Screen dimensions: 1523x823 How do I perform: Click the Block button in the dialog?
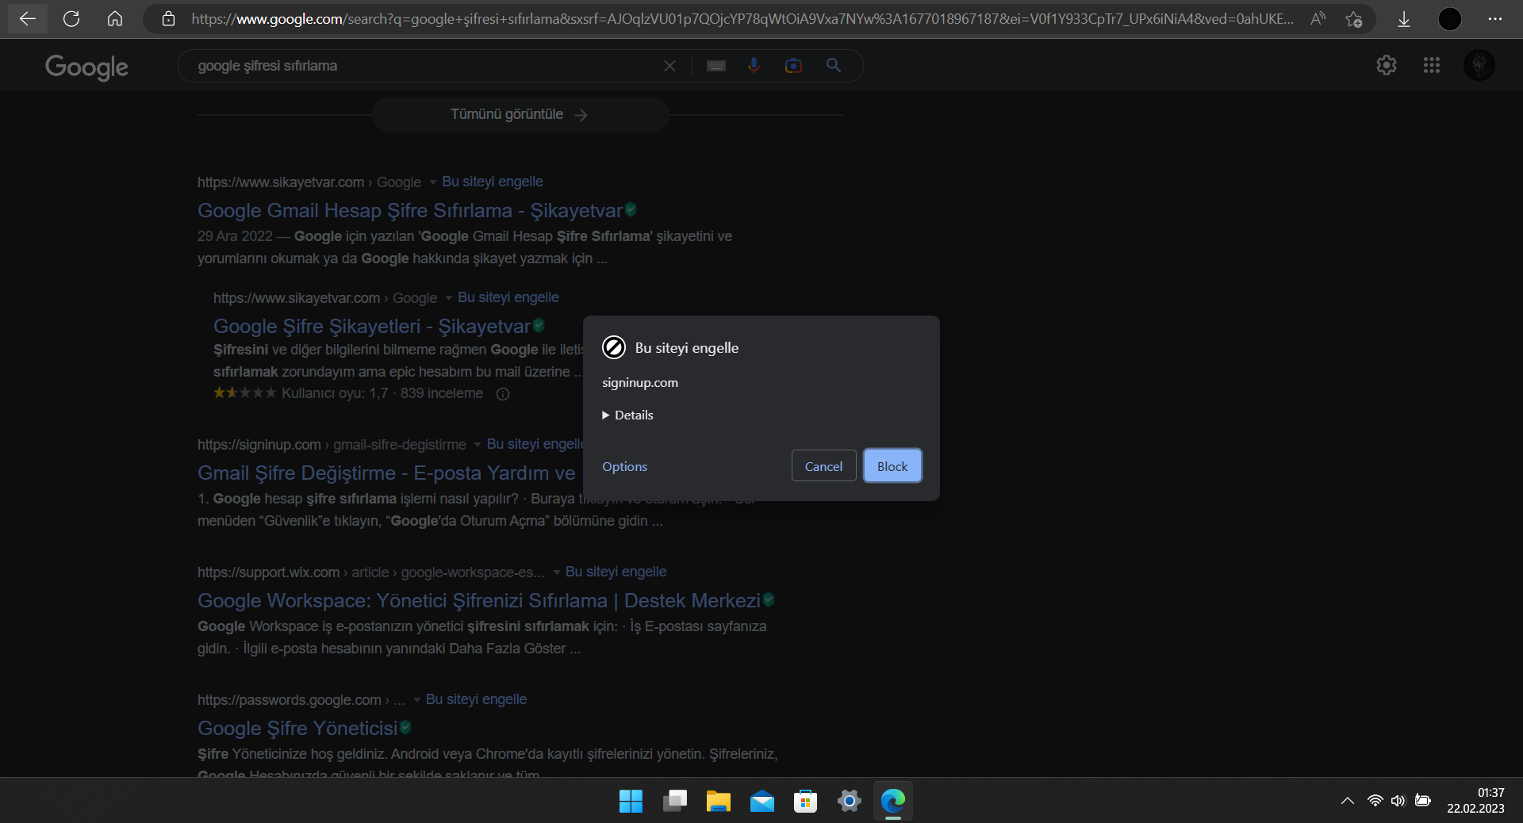(892, 466)
